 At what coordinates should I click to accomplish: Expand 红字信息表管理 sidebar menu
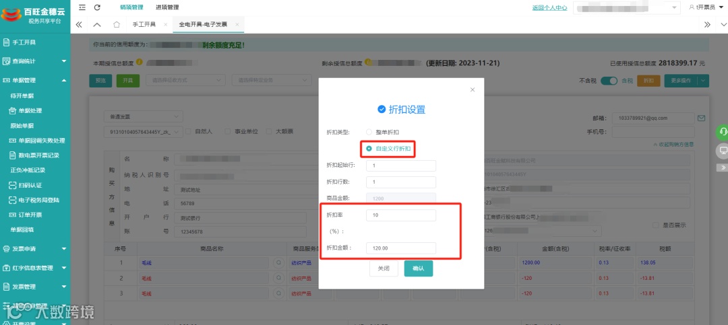(x=35, y=268)
